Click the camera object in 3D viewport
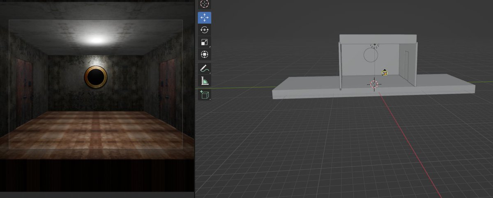Viewport: 493px width, 198px height. (385, 73)
